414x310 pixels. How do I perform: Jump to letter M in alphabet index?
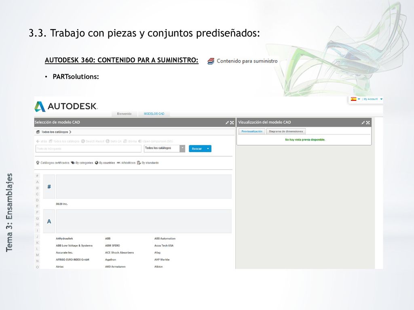(x=37, y=255)
